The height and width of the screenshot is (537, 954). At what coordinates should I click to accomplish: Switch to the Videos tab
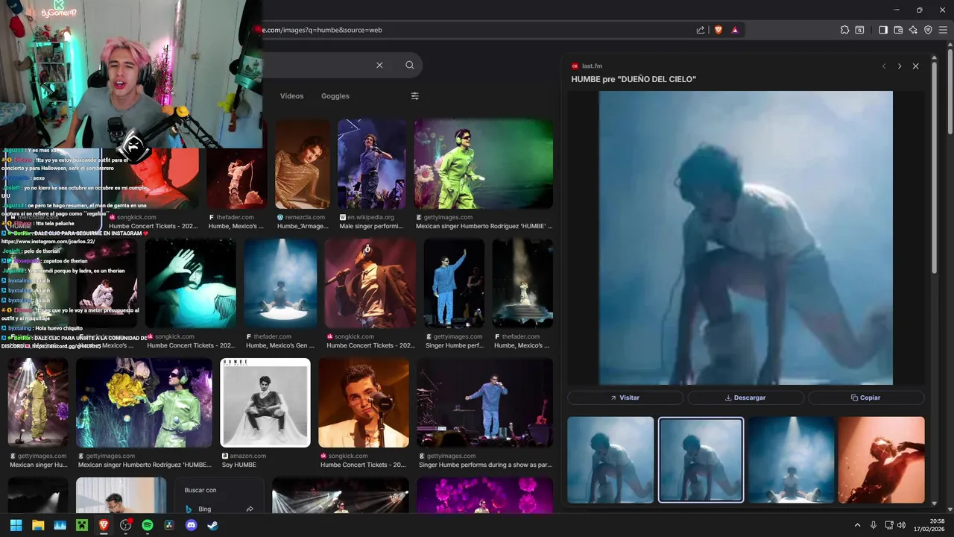291,95
